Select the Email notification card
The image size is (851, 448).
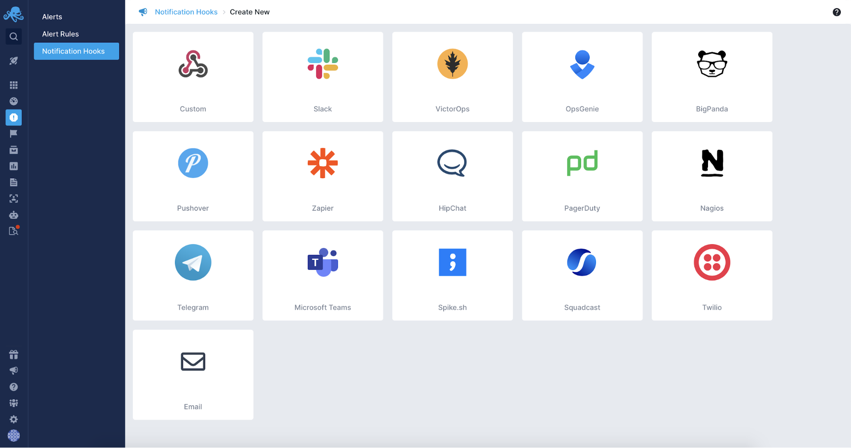coord(193,375)
